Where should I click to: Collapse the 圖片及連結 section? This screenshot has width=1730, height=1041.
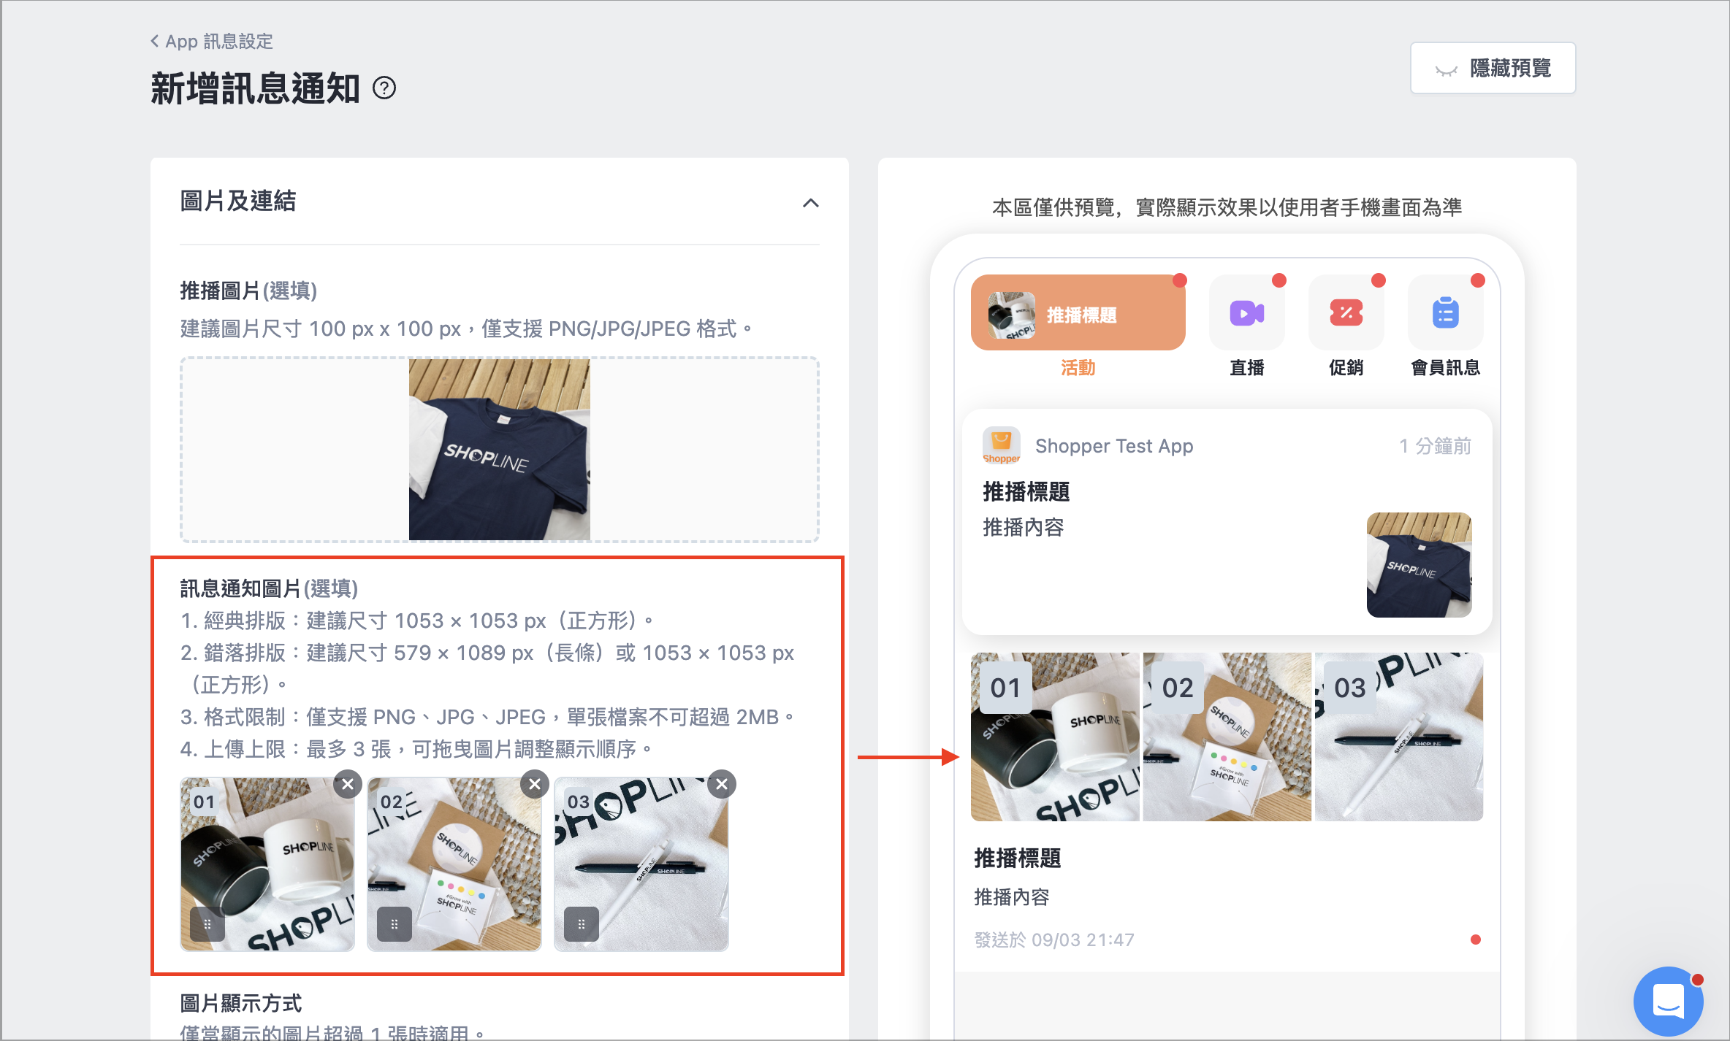pyautogui.click(x=810, y=203)
